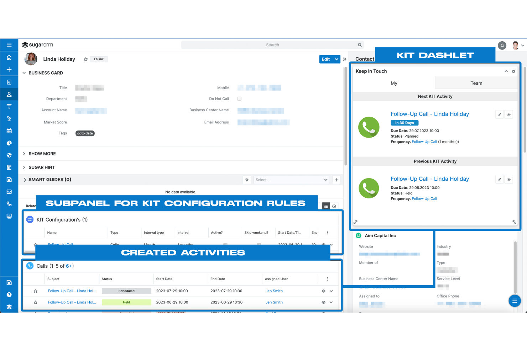This screenshot has width=527, height=351.
Task: Collapse the dashboard with double chevron
Action: click(345, 59)
